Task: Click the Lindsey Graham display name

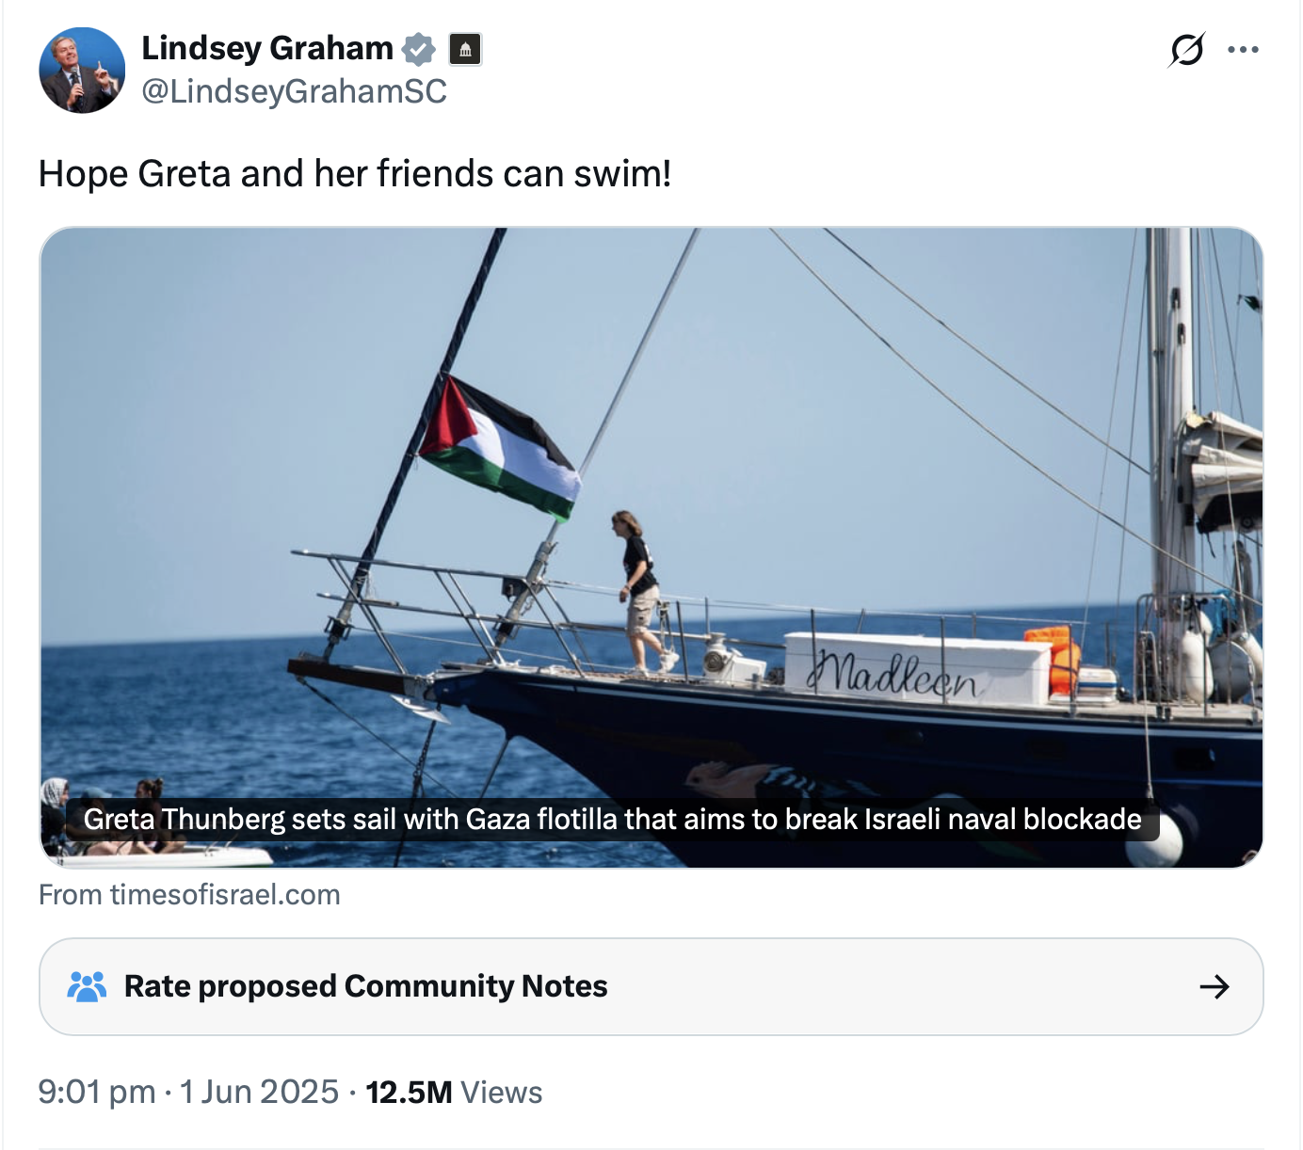Action: pyautogui.click(x=267, y=48)
